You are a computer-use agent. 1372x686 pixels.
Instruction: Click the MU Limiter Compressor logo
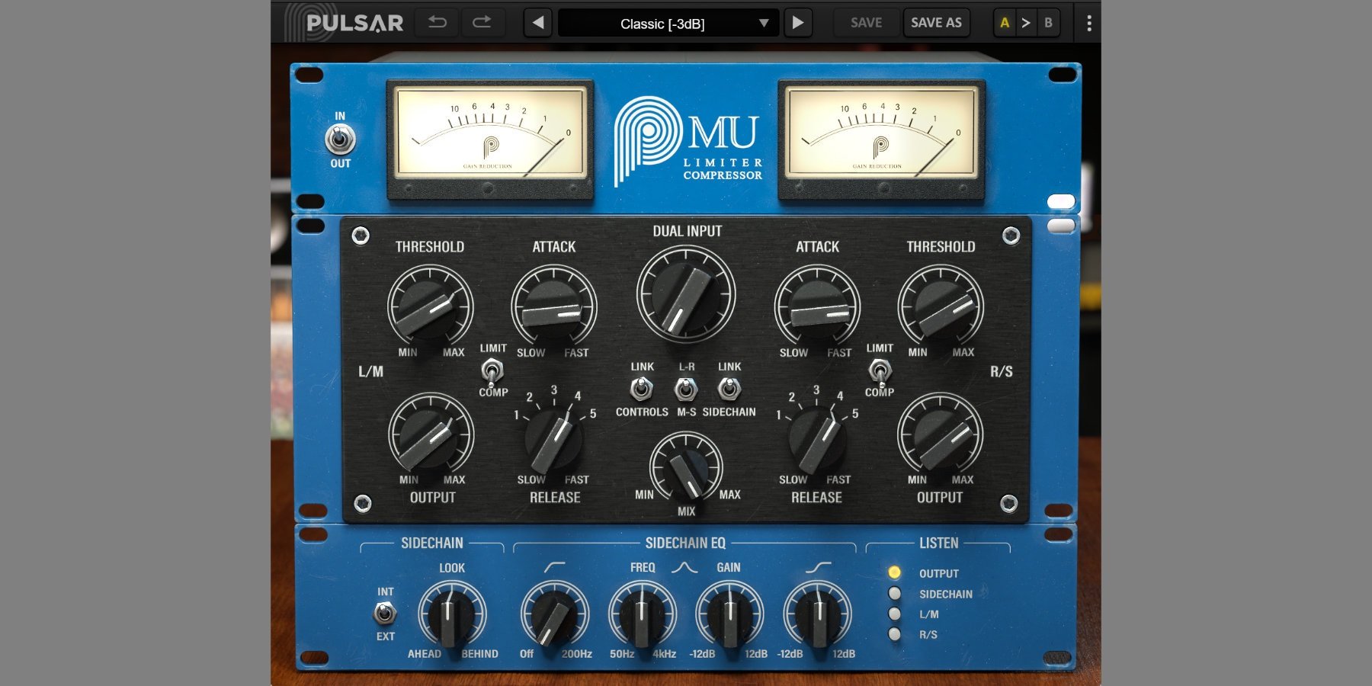[686, 137]
